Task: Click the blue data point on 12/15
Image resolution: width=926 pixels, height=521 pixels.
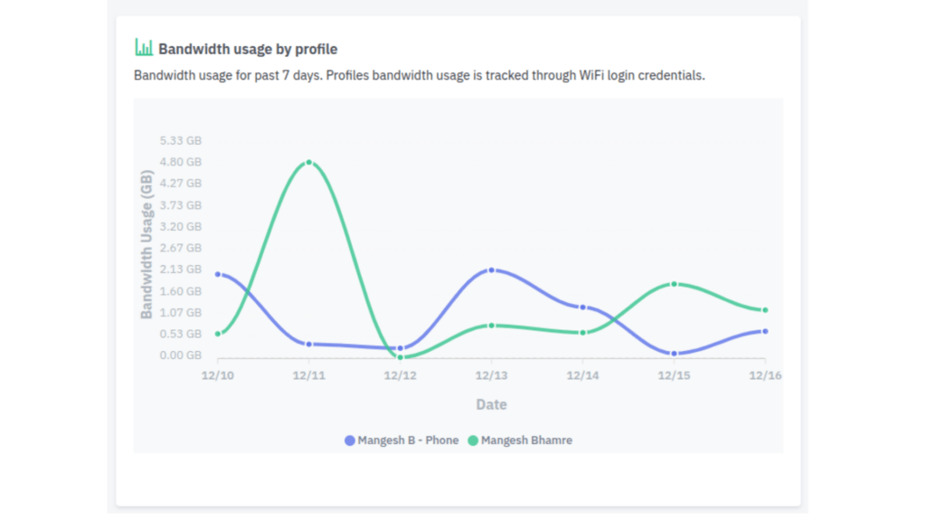Action: pos(674,353)
